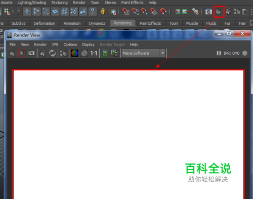Toggle Make selected object live magnet

click(x=163, y=12)
